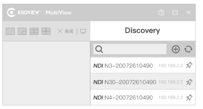Select the NDI N4-20072610490 list entry
The image size is (203, 109).
(143, 98)
